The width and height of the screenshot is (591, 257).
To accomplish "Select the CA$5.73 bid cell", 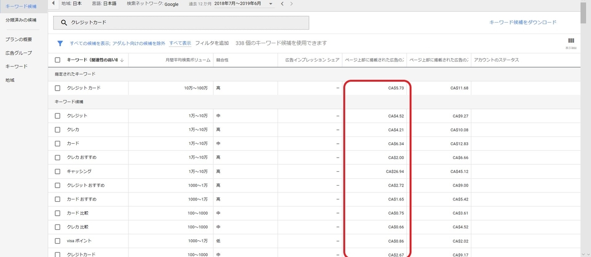I will coord(396,88).
